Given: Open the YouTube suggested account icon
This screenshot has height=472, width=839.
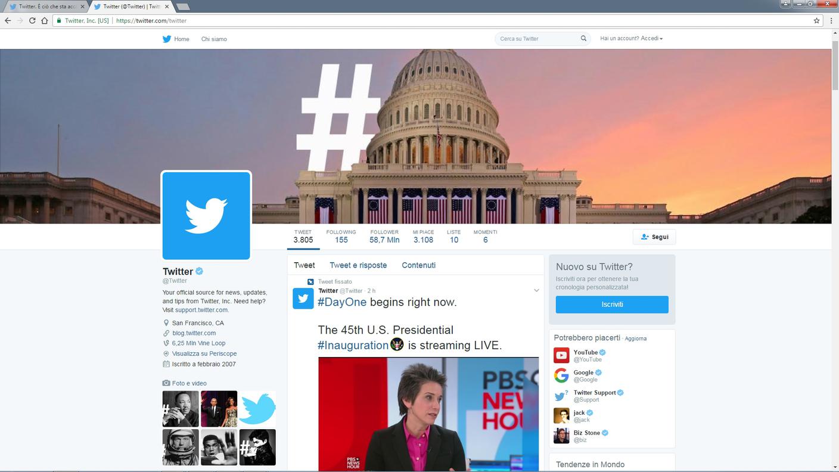Looking at the screenshot, I should click(561, 355).
